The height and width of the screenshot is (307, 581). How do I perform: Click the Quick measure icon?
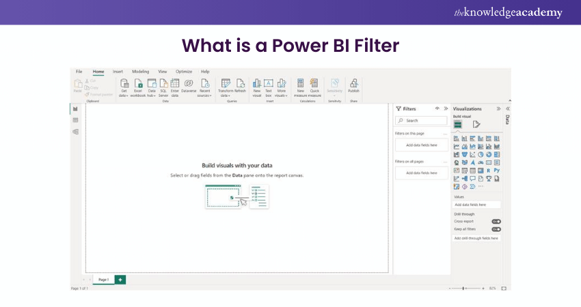pos(314,84)
